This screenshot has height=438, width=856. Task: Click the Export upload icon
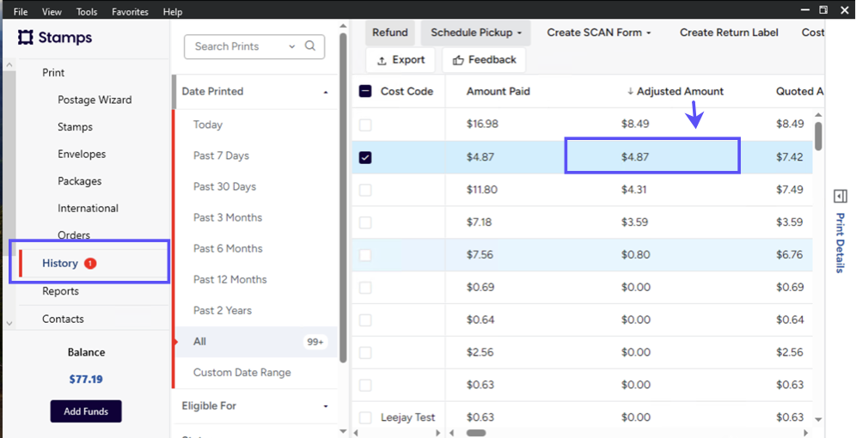[x=382, y=61]
